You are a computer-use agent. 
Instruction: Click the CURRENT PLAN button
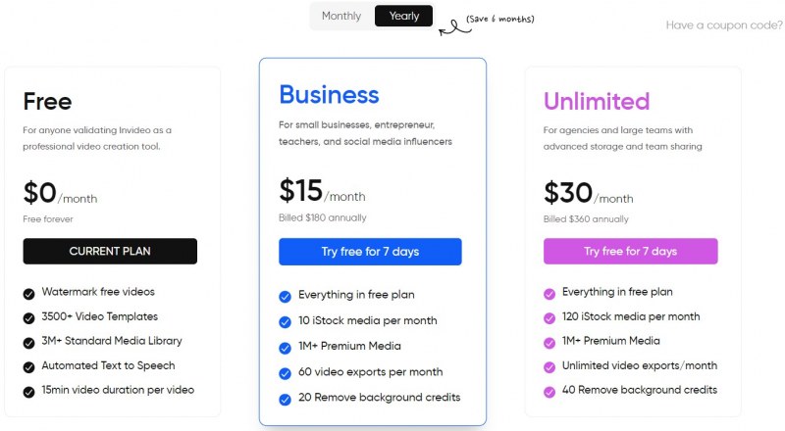coord(110,251)
